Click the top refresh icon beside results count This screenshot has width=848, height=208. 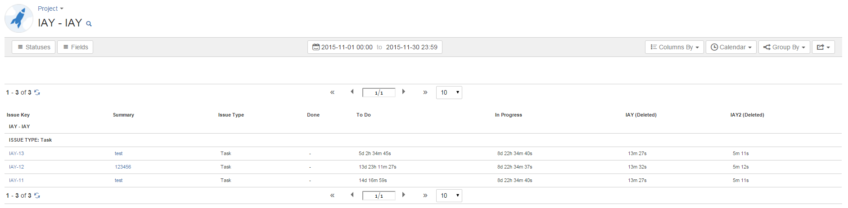click(37, 92)
